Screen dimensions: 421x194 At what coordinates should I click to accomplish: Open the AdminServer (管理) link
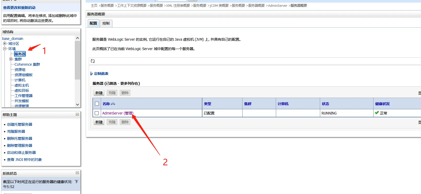pyautogui.click(x=118, y=113)
